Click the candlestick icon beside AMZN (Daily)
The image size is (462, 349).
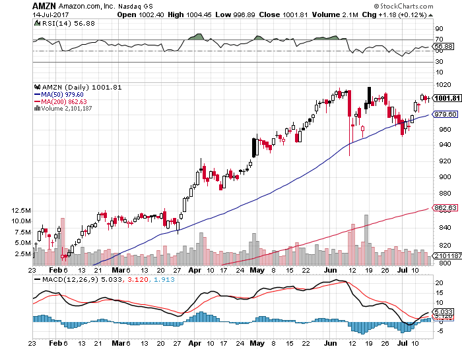click(38, 87)
